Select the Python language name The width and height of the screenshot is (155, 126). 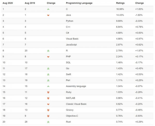pos(70,21)
